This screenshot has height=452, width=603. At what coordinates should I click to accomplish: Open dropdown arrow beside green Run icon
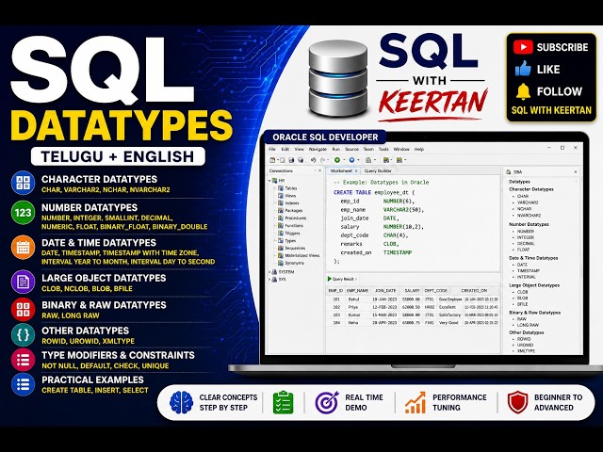pos(343,160)
